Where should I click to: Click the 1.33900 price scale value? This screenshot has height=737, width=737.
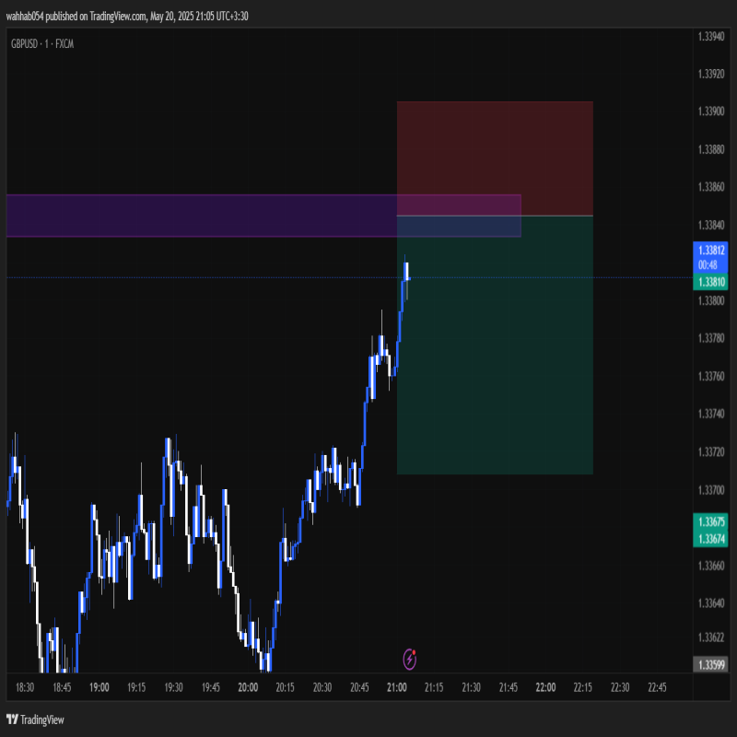click(x=710, y=111)
